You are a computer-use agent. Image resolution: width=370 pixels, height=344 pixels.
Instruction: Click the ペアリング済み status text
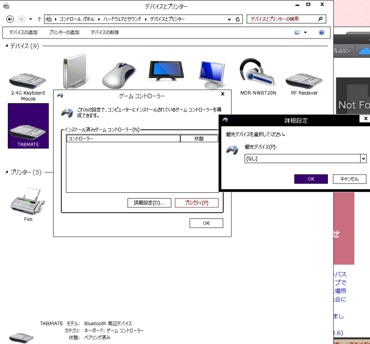(97, 338)
